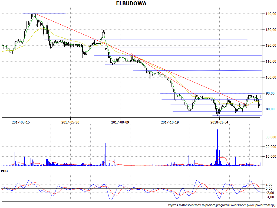Screen dimensions: 277x208
Task: Select the 130,00 price axis label
Action: pyautogui.click(x=271, y=30)
